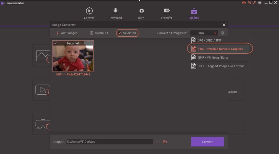The image size is (279, 154).
Task: Uncheck the Select All checkbox
Action: (120, 33)
